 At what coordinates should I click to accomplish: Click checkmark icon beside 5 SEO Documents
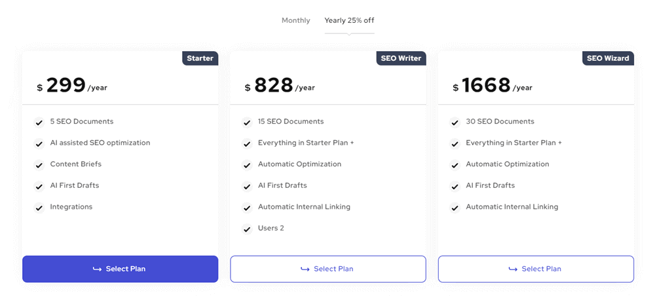39,123
